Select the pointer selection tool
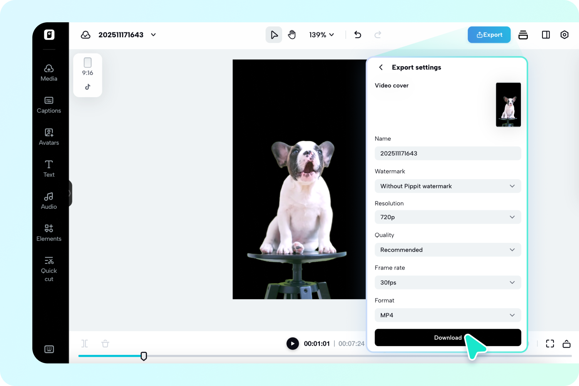 click(274, 35)
